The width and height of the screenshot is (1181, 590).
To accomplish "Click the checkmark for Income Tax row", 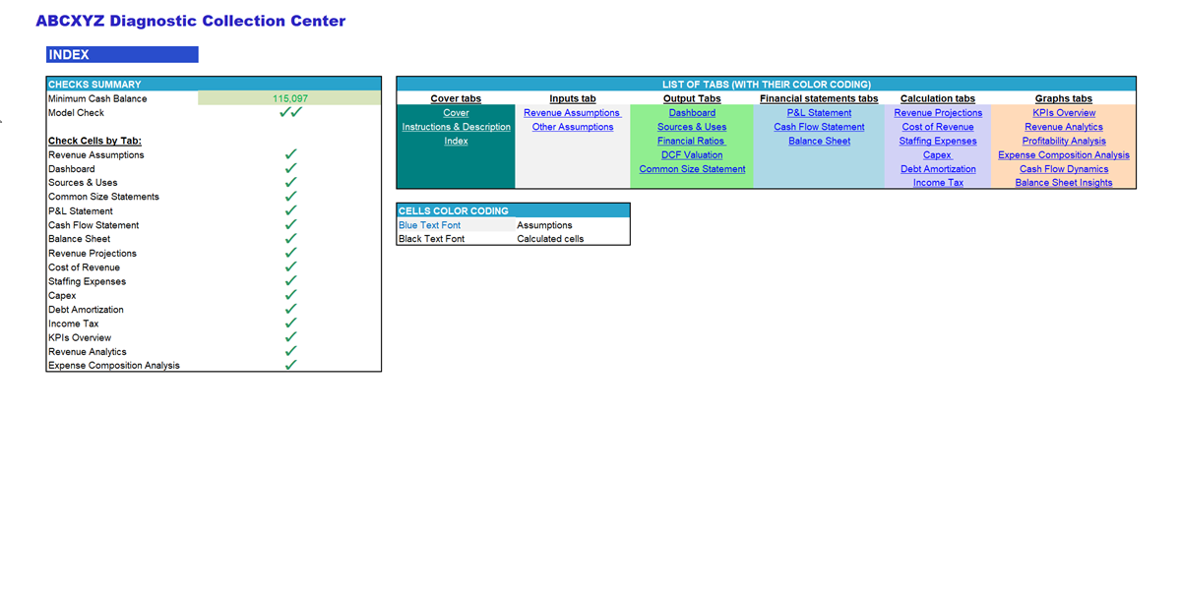I will pyautogui.click(x=290, y=324).
